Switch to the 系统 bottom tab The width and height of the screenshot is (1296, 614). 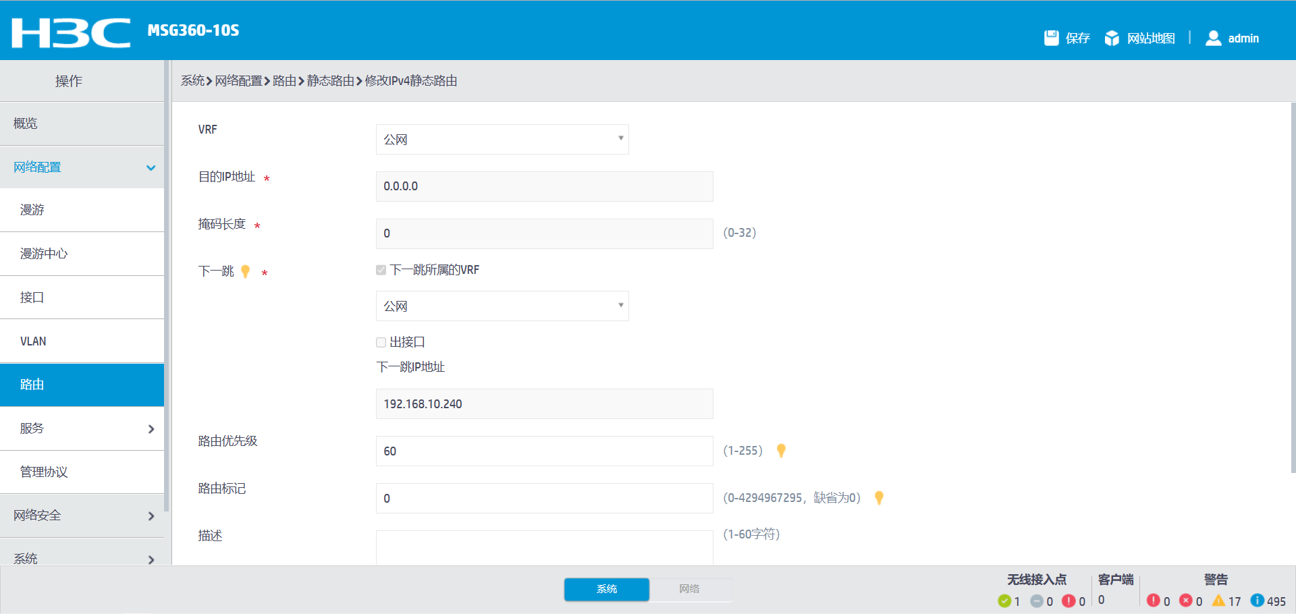click(x=607, y=589)
